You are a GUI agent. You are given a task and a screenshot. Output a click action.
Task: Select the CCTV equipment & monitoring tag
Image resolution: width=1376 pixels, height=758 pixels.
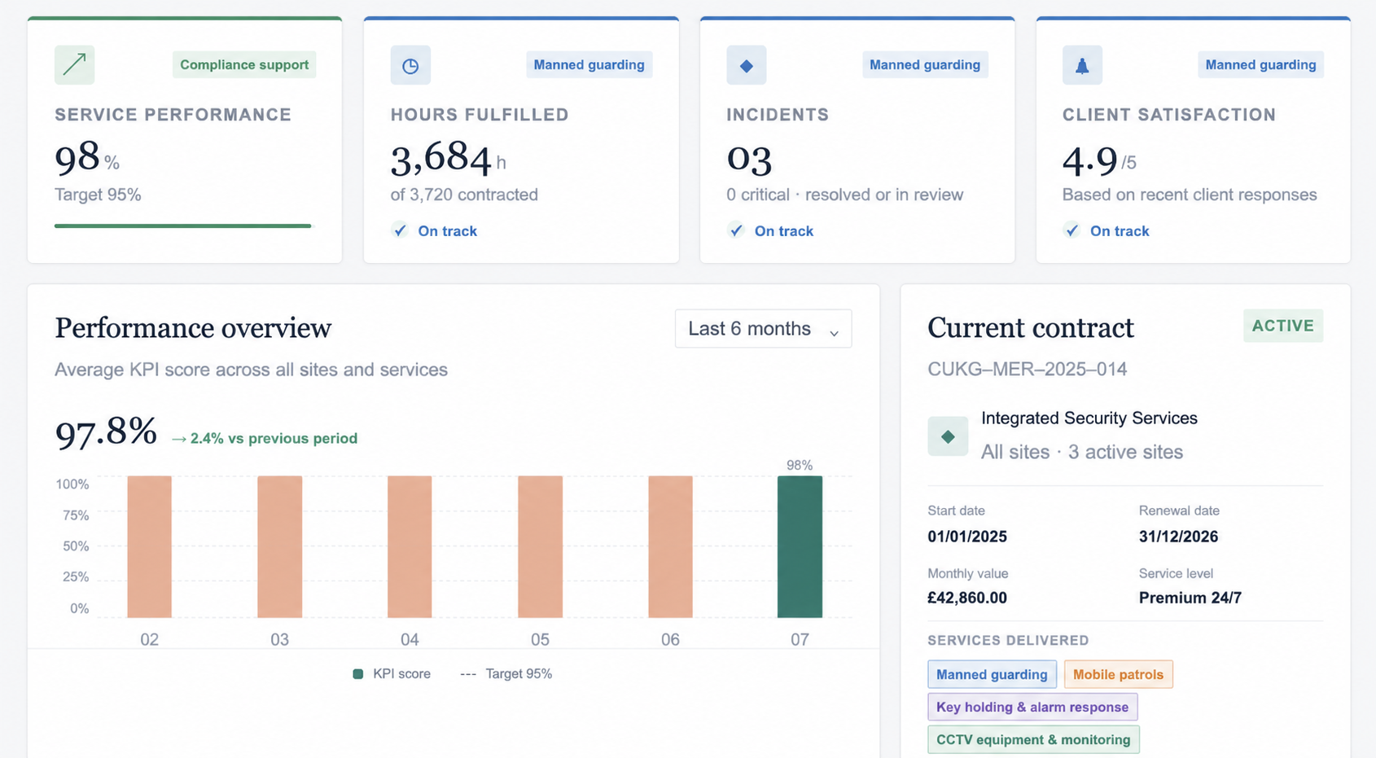click(1033, 739)
